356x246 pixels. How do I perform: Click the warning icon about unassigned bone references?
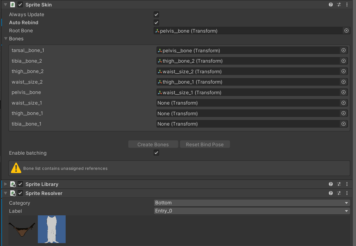click(16, 168)
